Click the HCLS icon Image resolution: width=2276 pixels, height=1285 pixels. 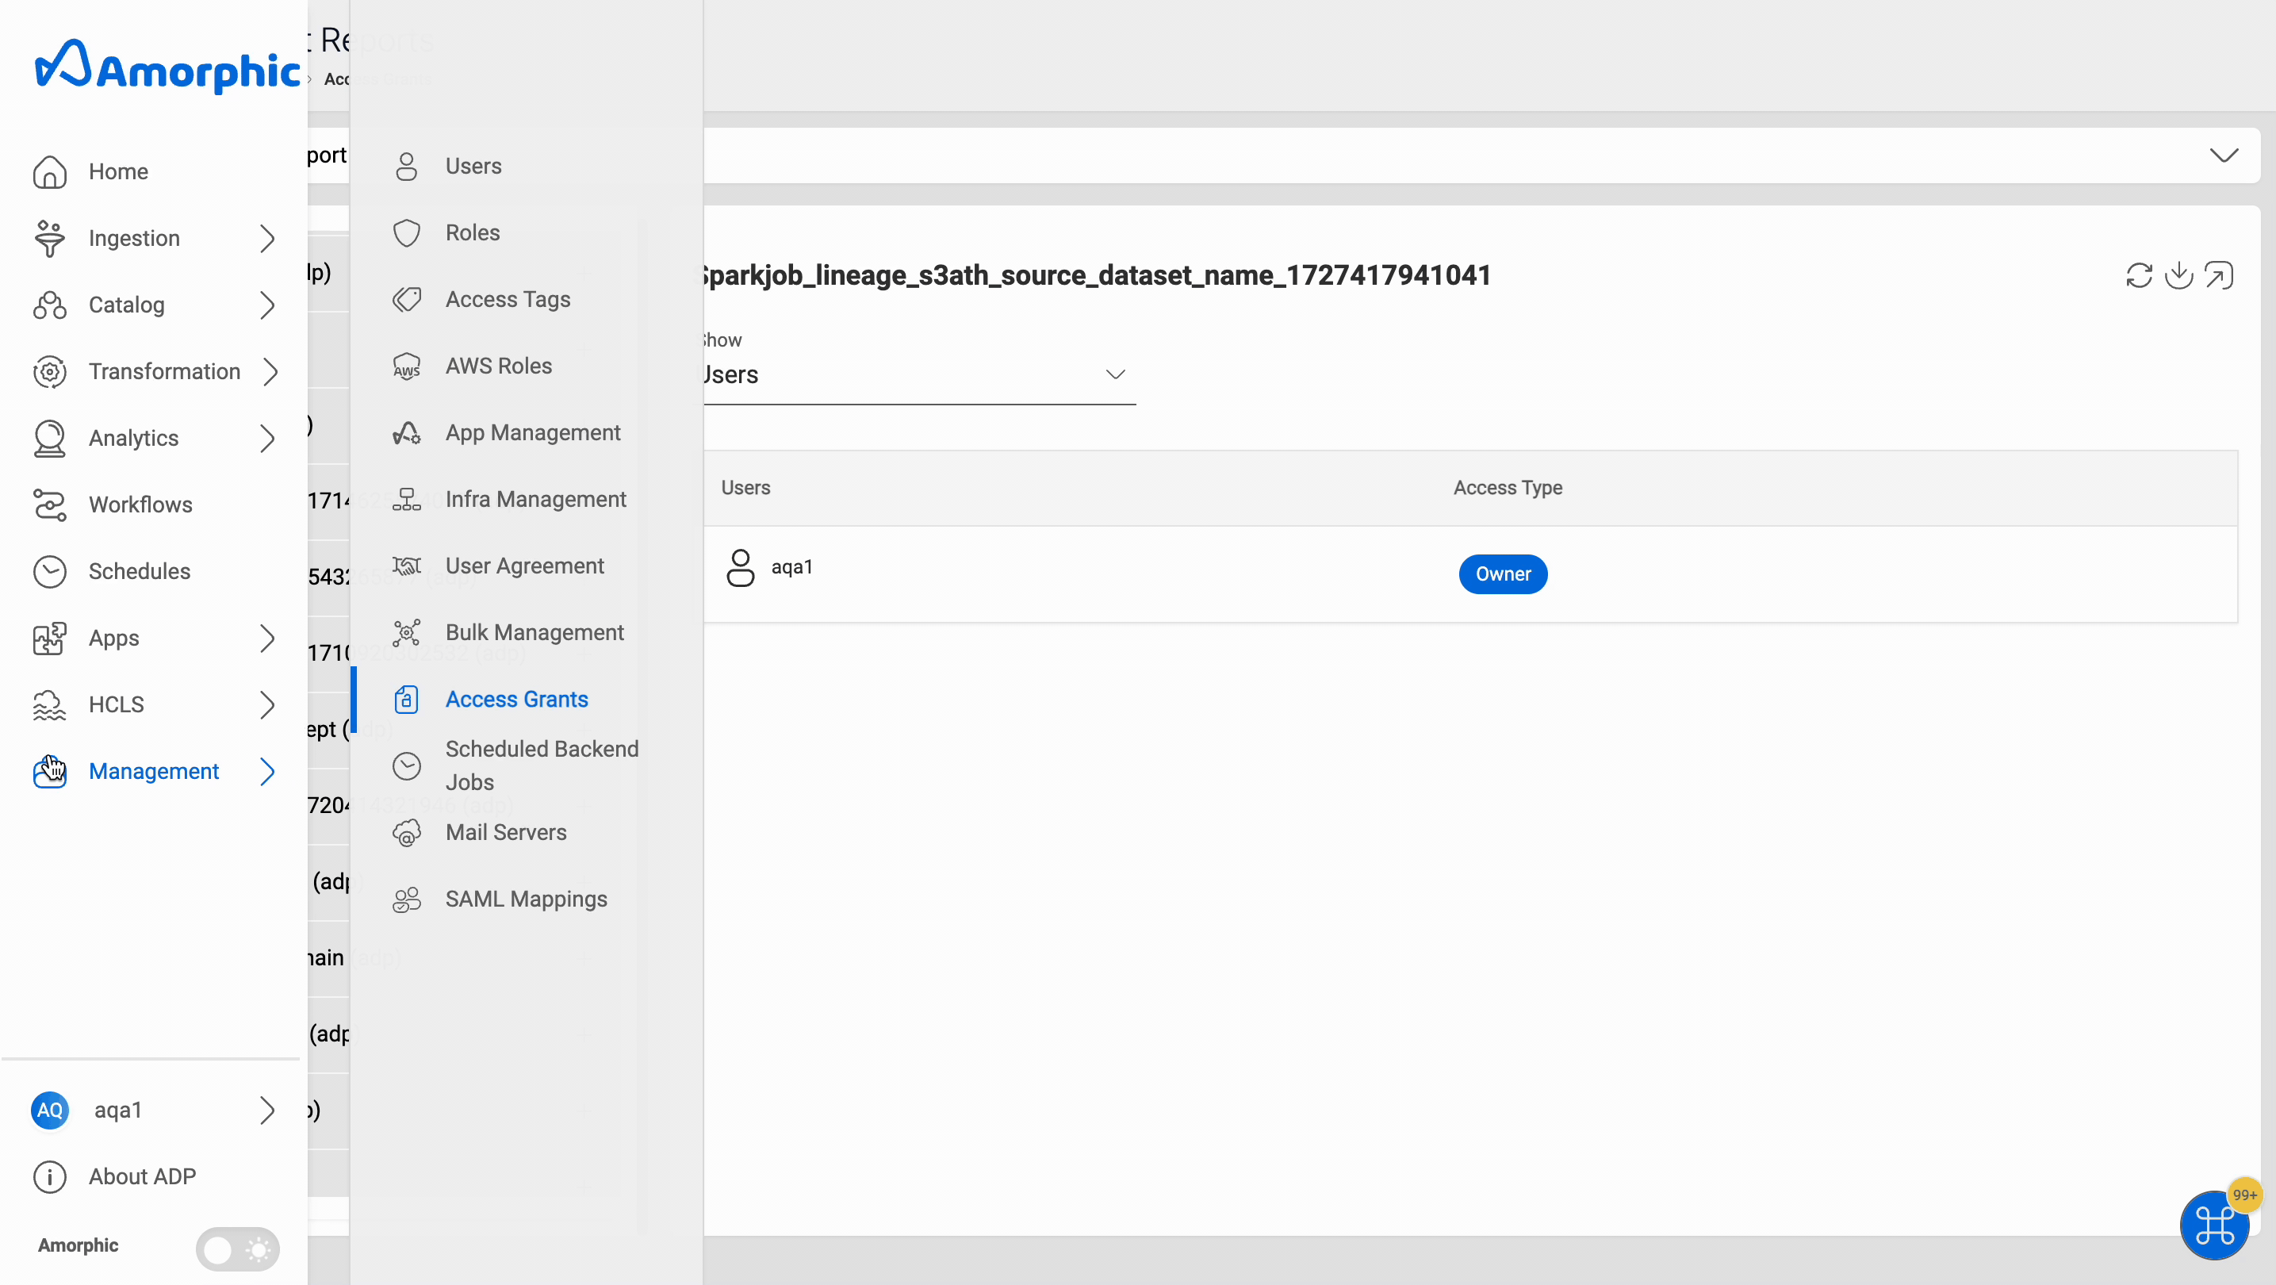[x=49, y=705]
